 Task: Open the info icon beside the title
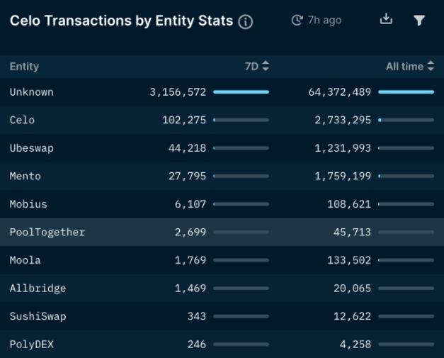coord(245,22)
